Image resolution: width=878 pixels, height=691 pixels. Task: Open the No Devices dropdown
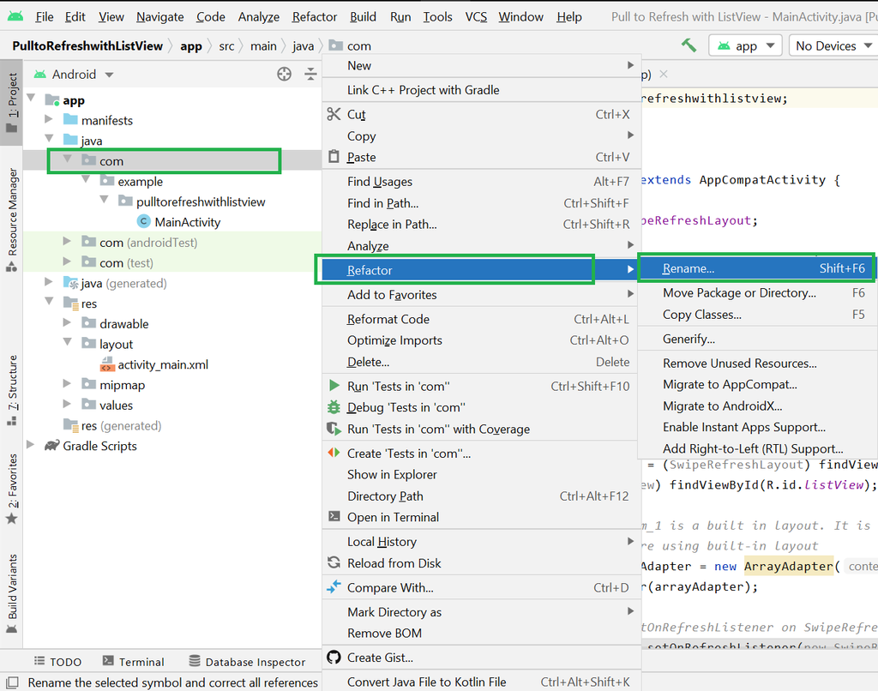tap(830, 45)
